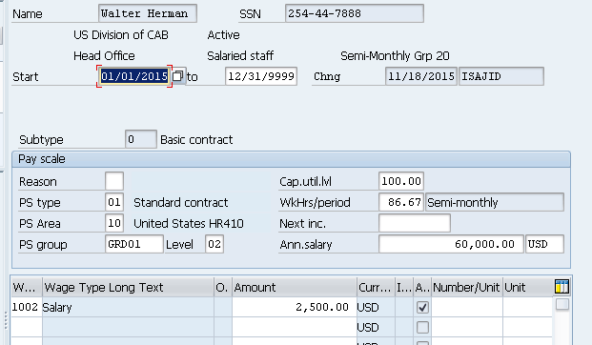592x345 pixels.
Task: Click the Number/Unit column header
Action: pos(467,287)
